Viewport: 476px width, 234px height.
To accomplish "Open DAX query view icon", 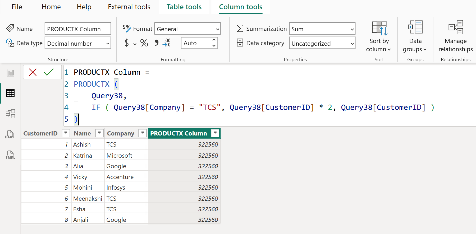I will point(10,134).
